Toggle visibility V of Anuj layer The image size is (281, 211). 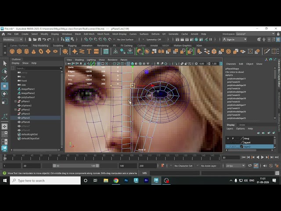(x=228, y=138)
